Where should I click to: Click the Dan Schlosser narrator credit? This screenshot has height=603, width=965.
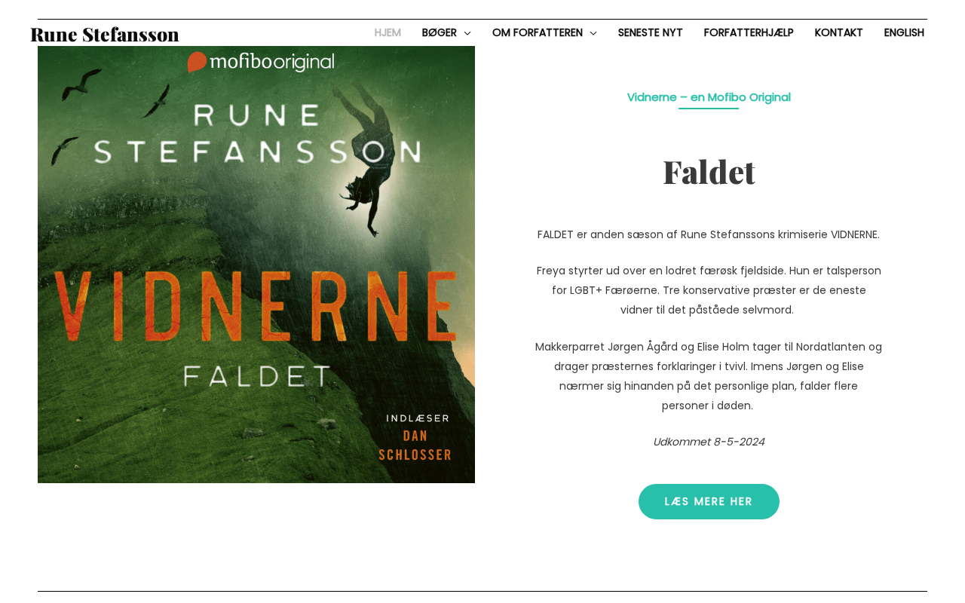pyautogui.click(x=415, y=445)
